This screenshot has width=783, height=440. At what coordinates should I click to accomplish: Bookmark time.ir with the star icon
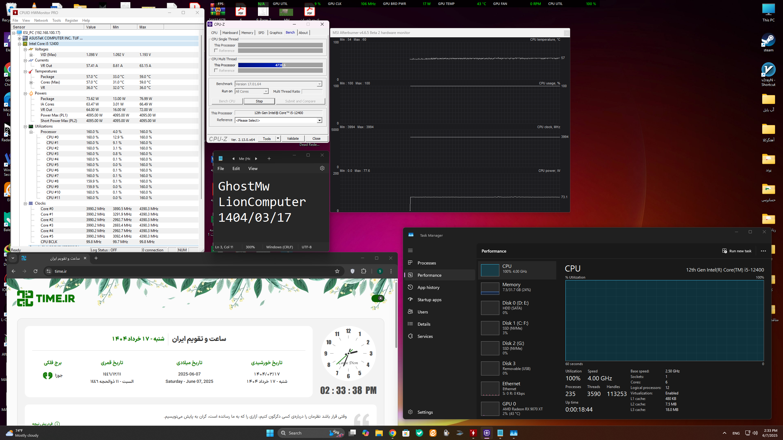[x=337, y=271]
